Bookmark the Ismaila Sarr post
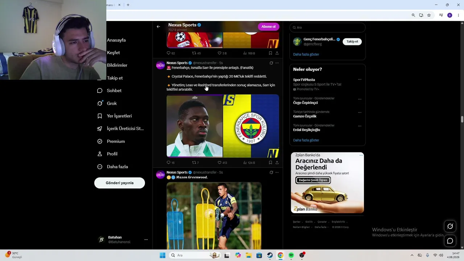This screenshot has width=464, height=261. (270, 162)
